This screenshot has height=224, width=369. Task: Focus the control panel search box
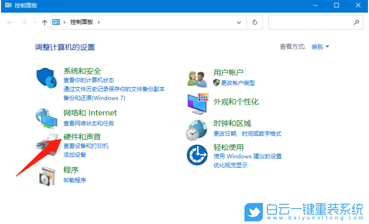(316, 22)
